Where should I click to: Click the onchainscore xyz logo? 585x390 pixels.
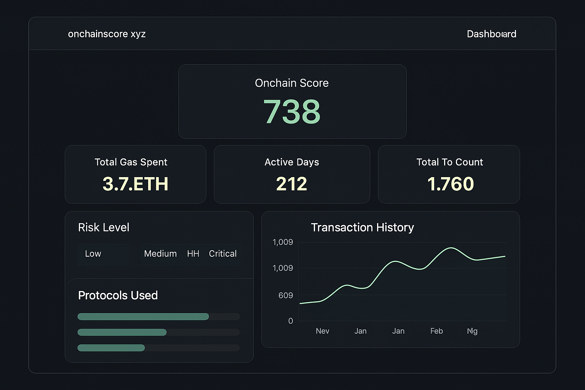pyautogui.click(x=107, y=34)
